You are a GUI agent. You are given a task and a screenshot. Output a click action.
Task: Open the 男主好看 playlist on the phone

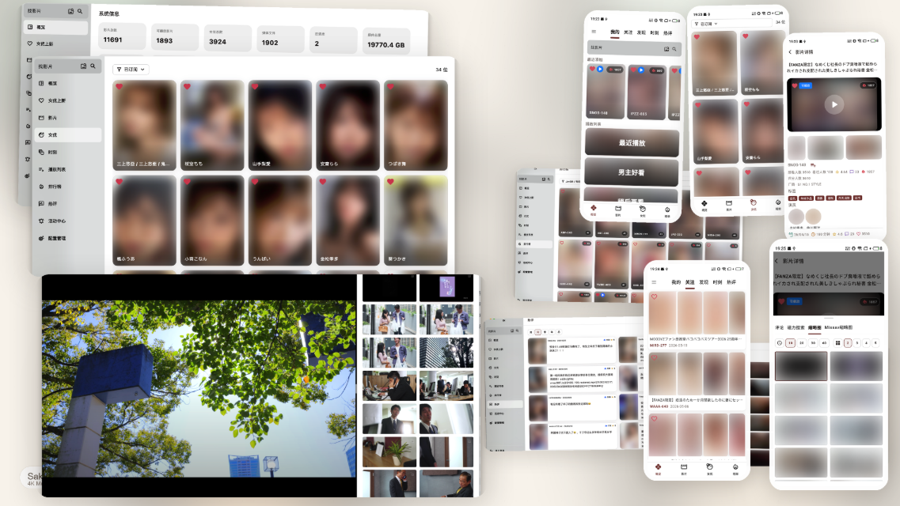coord(632,172)
